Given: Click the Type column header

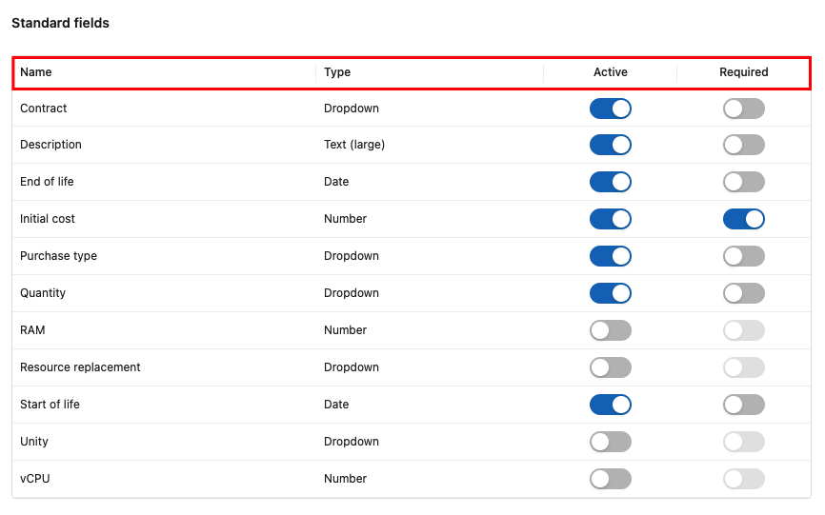Looking at the screenshot, I should tap(337, 72).
